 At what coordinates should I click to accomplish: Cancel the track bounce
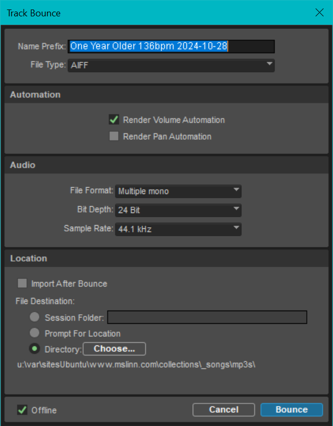coord(224,410)
